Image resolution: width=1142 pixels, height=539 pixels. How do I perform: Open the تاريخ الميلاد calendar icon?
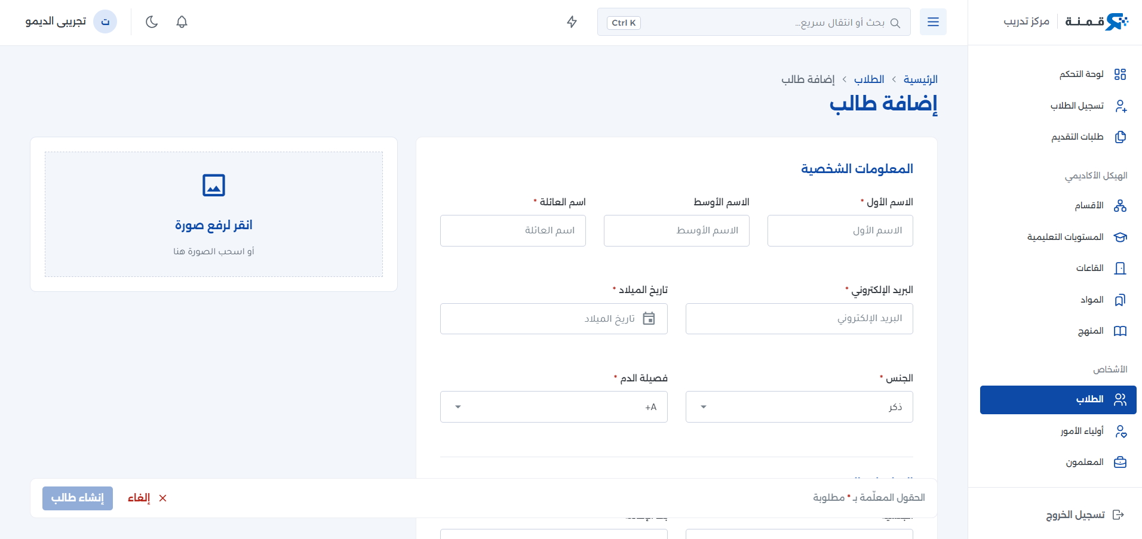649,318
